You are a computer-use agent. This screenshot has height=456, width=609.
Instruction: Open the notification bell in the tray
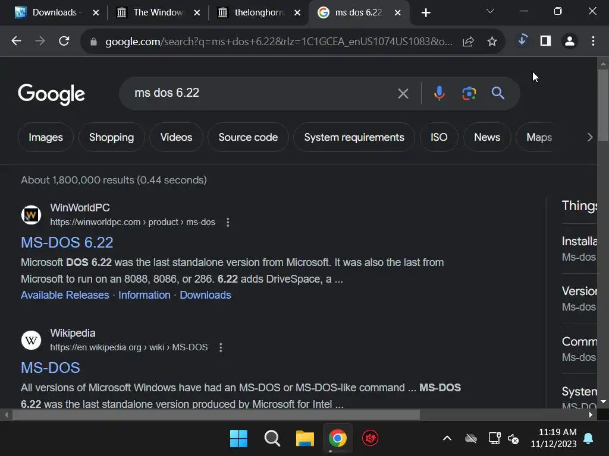[x=588, y=439]
